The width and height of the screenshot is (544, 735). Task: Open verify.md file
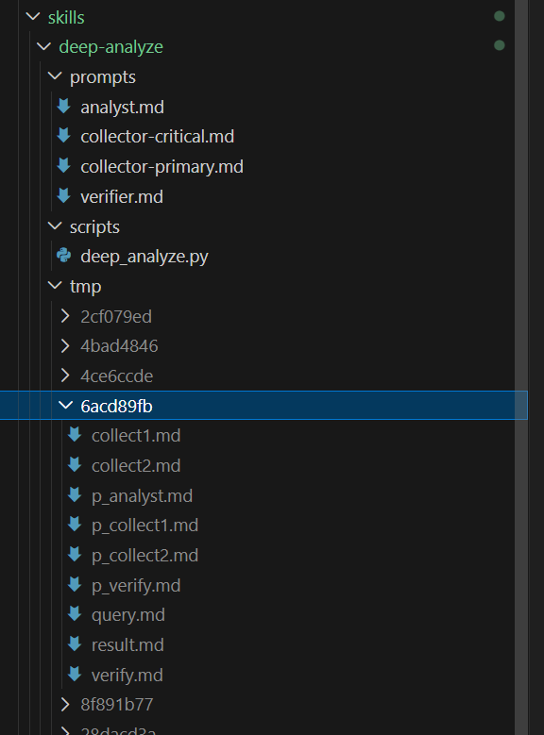coord(127,675)
